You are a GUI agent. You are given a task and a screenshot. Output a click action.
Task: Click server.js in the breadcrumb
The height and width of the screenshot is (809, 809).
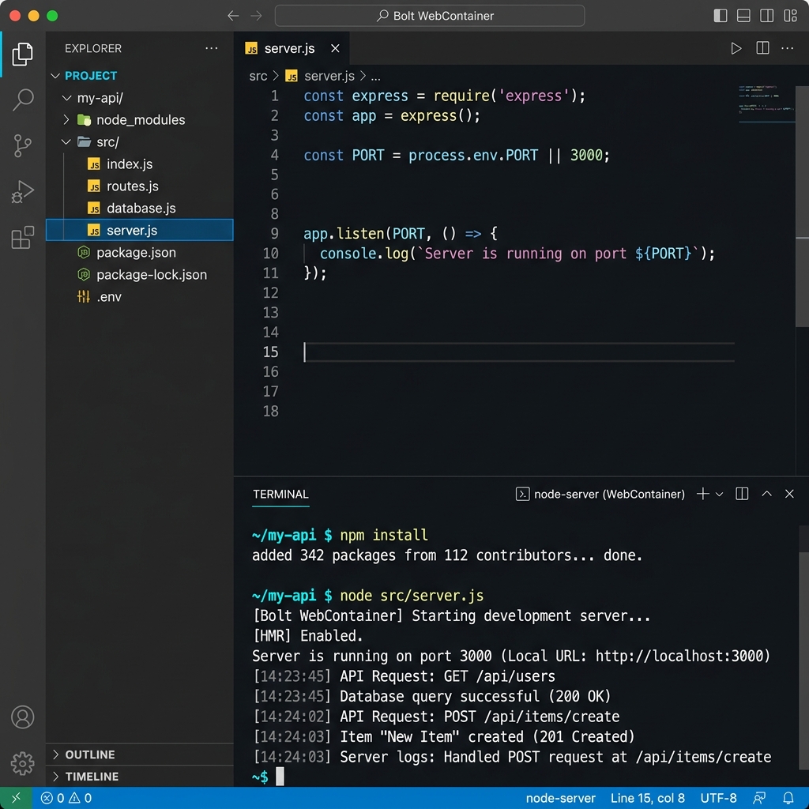pos(329,76)
